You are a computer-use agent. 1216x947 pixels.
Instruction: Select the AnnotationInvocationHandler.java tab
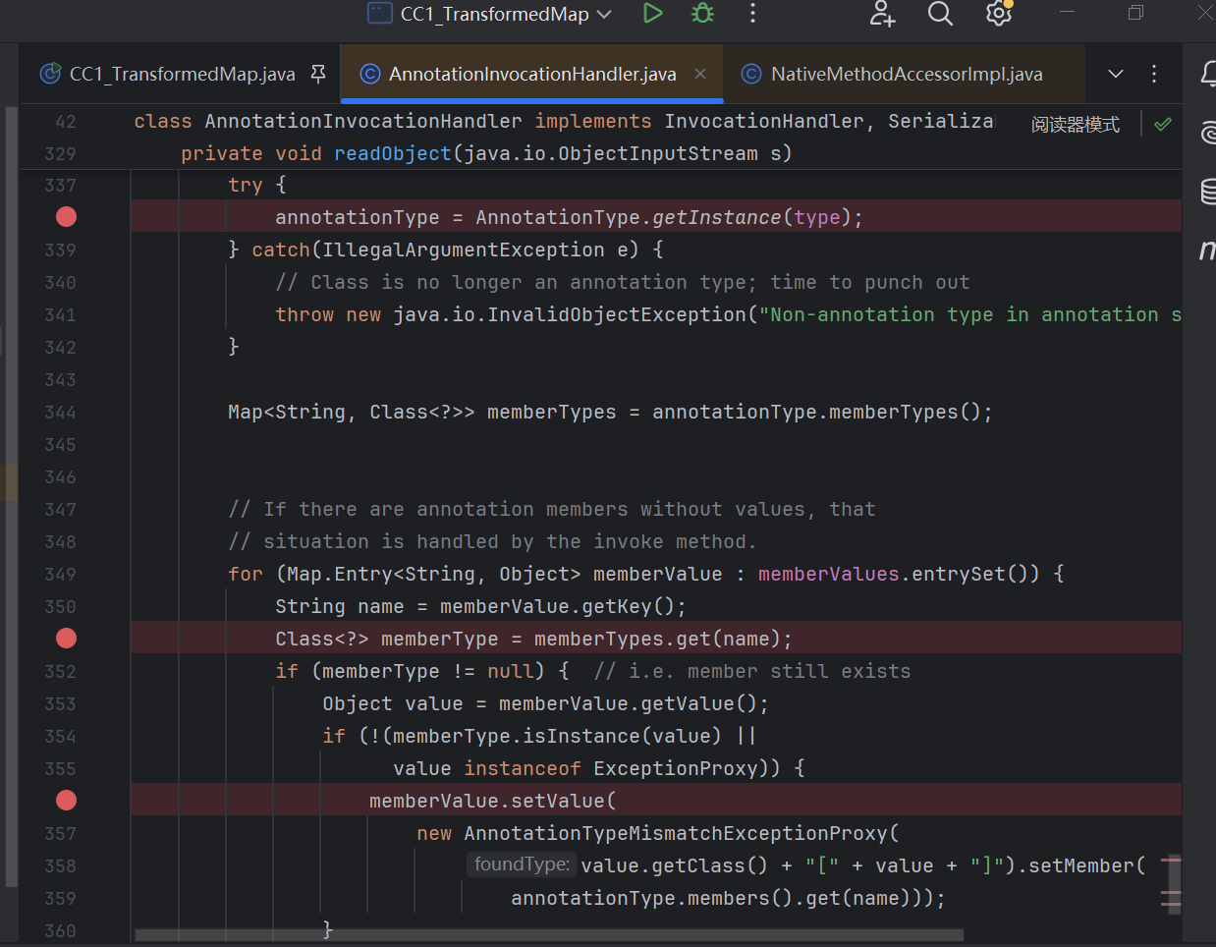532,74
